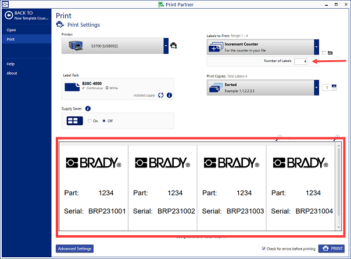The image size is (351, 259).
Task: Click the Supply Saver layout icon
Action: 74,121
